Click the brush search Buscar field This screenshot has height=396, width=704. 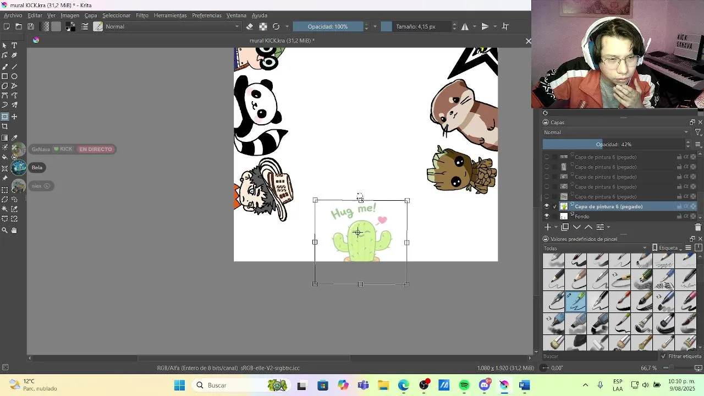(x=599, y=356)
